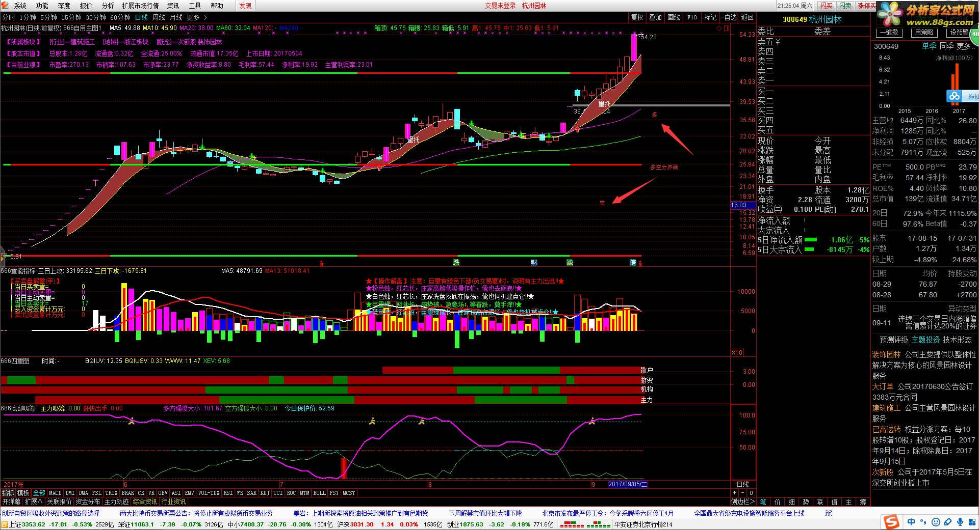
Task: Select KDJ indicator tab
Action: click(265, 493)
